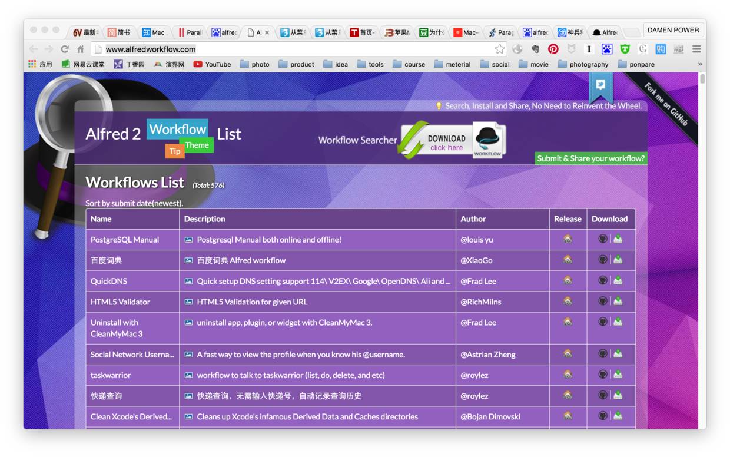This screenshot has width=730, height=457.
Task: Open GitHub icon for HTML5 Validator row
Action: (x=603, y=301)
